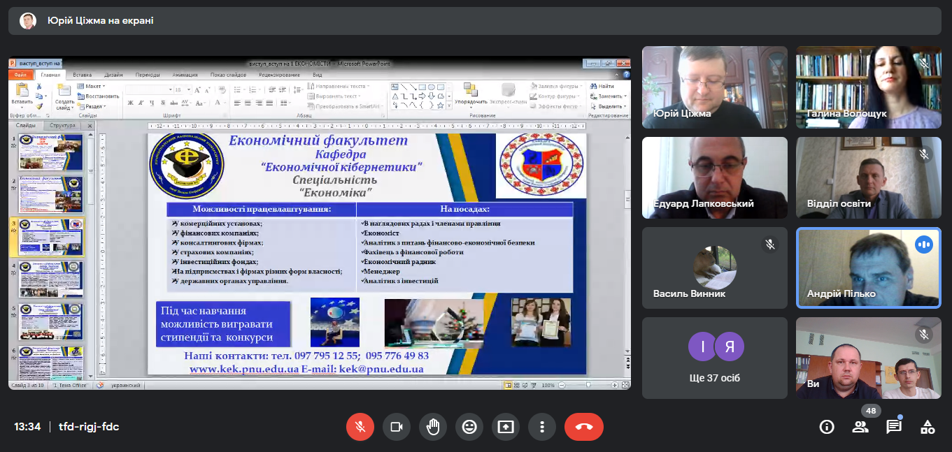The image size is (952, 452).
Task: Open the meeting details info icon
Action: pyautogui.click(x=827, y=427)
